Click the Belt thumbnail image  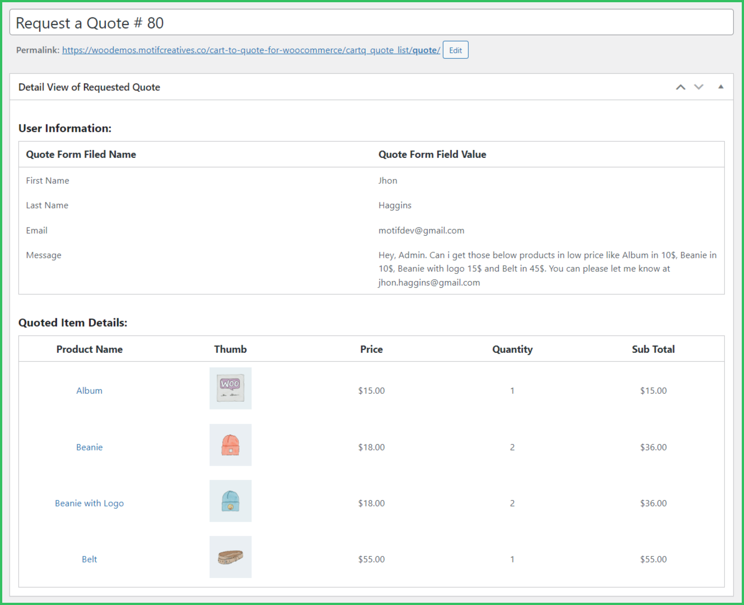pyautogui.click(x=230, y=557)
